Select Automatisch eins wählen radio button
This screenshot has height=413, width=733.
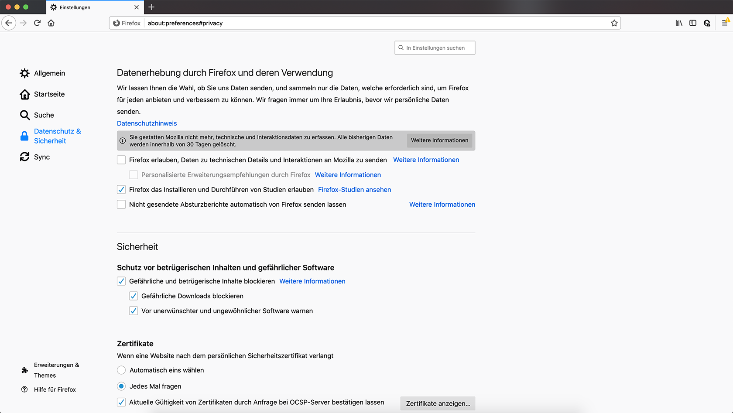(121, 370)
